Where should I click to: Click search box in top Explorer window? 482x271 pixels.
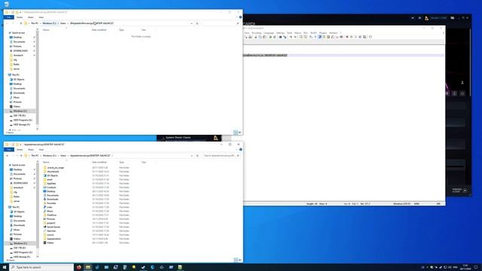[x=221, y=23]
